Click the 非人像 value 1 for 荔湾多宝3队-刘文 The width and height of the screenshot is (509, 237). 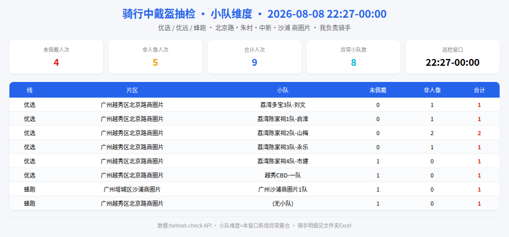tap(432, 105)
